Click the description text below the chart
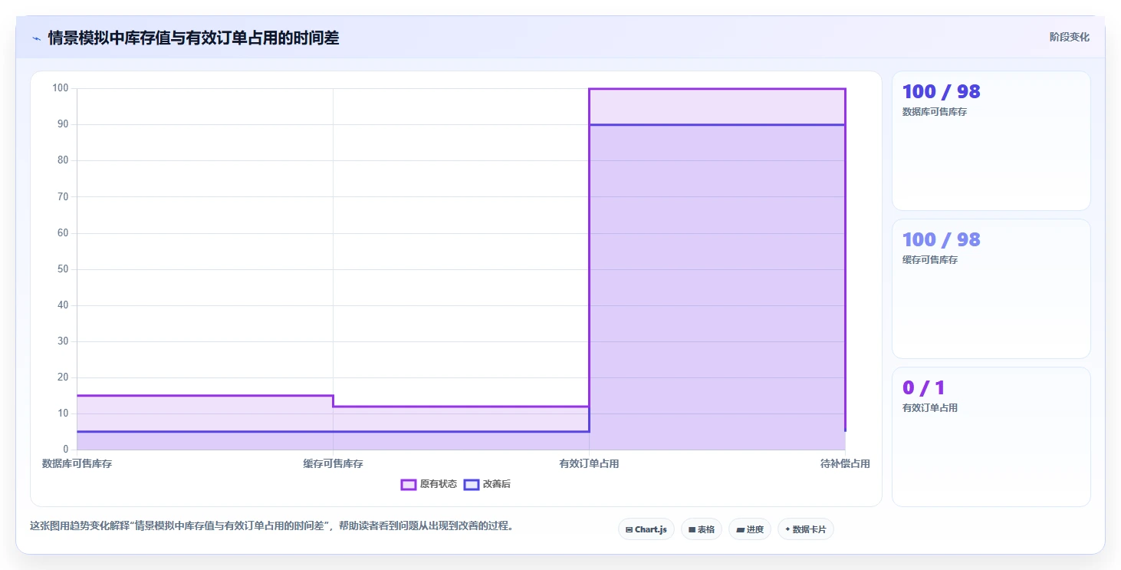The image size is (1121, 570). click(271, 526)
